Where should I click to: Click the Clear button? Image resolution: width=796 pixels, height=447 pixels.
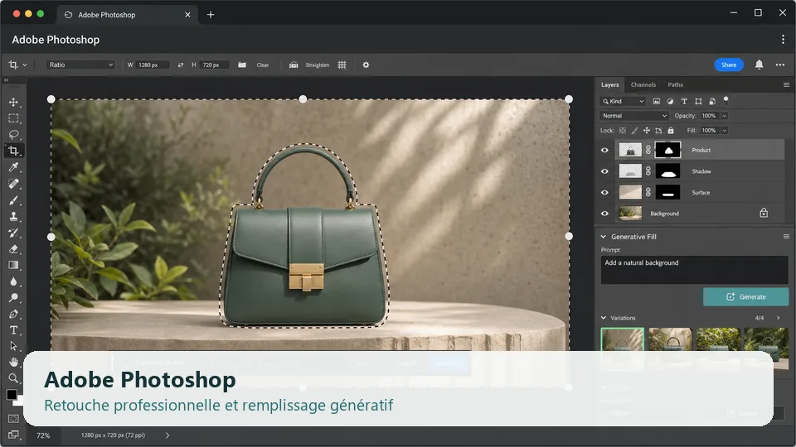tap(263, 65)
